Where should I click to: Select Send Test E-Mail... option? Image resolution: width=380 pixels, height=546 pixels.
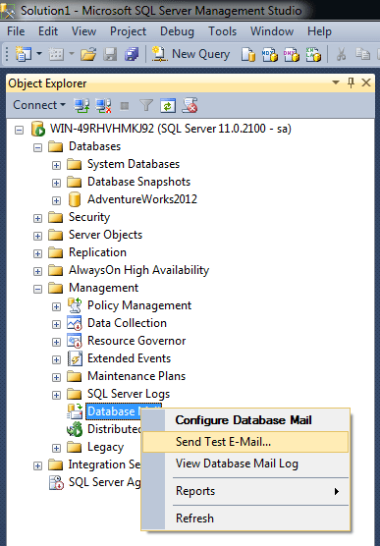pyautogui.click(x=245, y=442)
